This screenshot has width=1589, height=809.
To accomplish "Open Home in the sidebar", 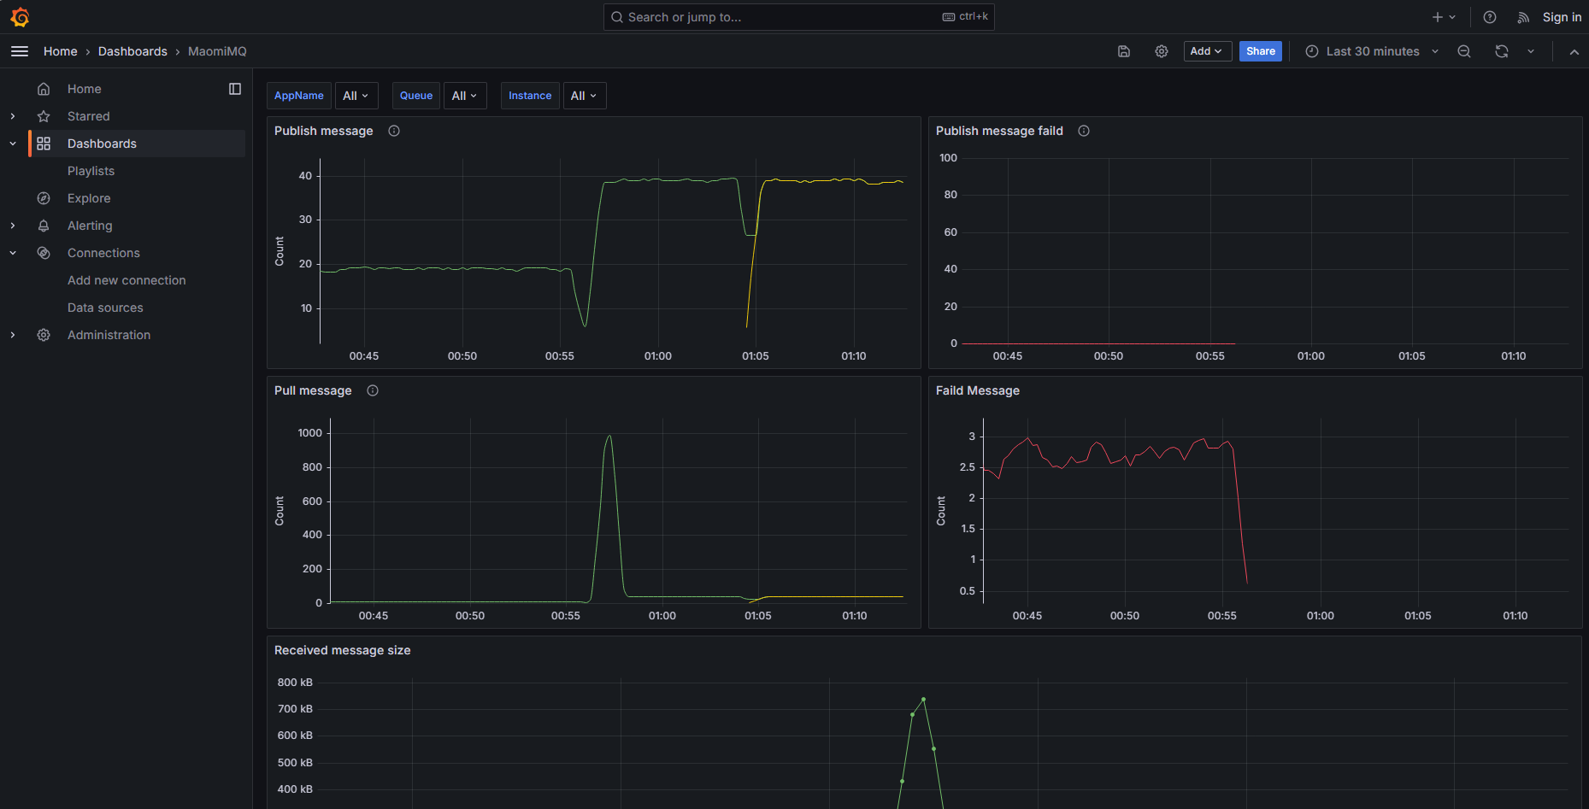I will [84, 89].
